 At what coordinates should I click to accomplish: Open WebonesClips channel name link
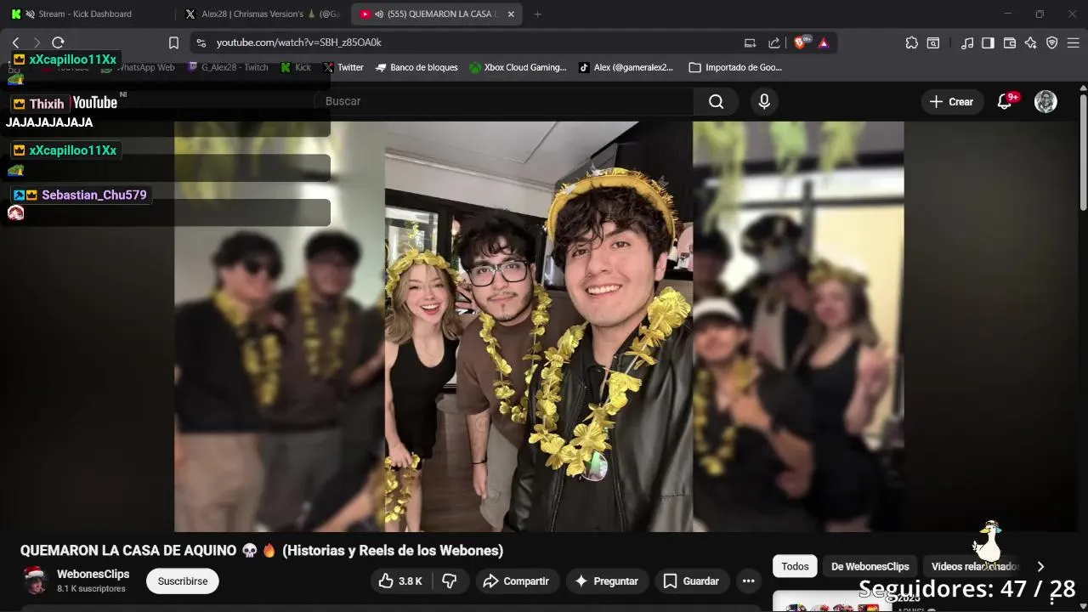point(93,574)
